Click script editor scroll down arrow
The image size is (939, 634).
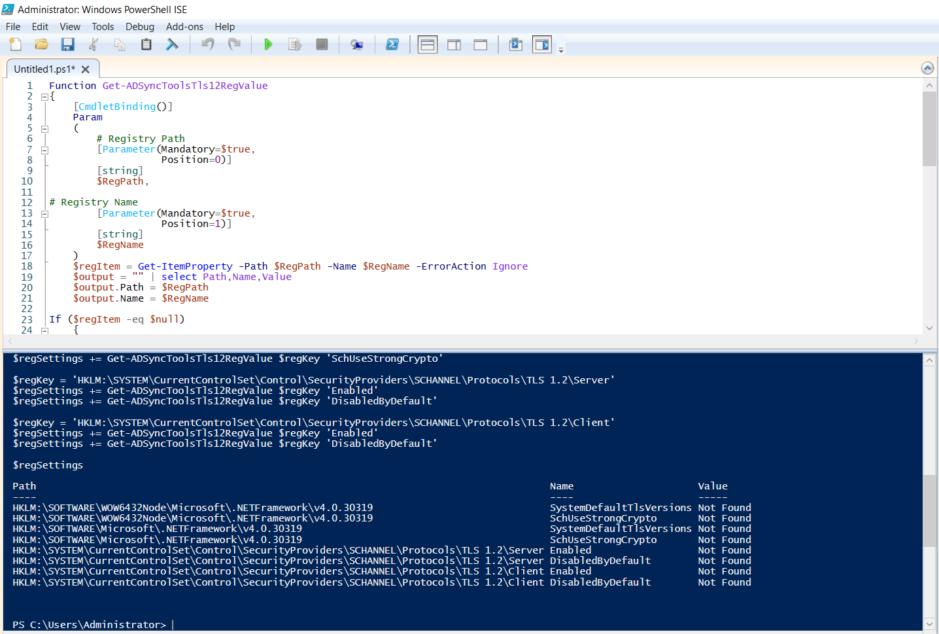929,328
